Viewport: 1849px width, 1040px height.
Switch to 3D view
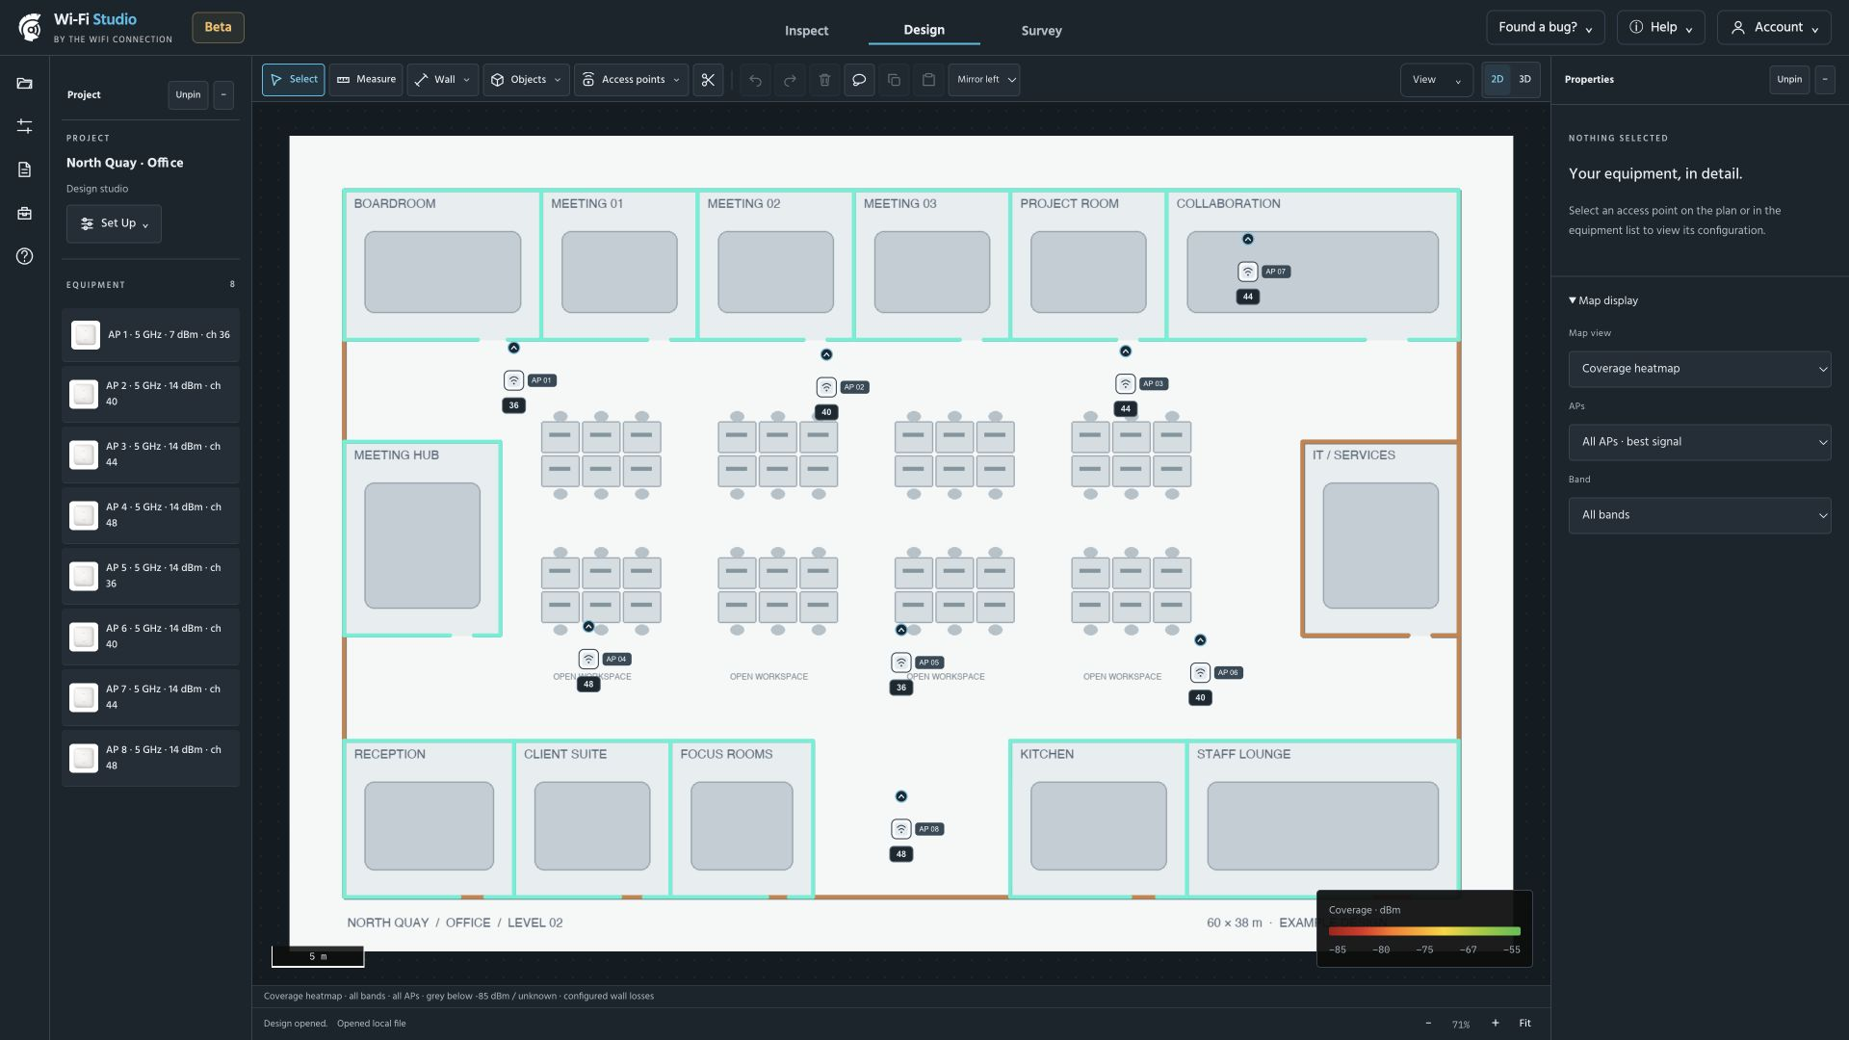(x=1524, y=80)
